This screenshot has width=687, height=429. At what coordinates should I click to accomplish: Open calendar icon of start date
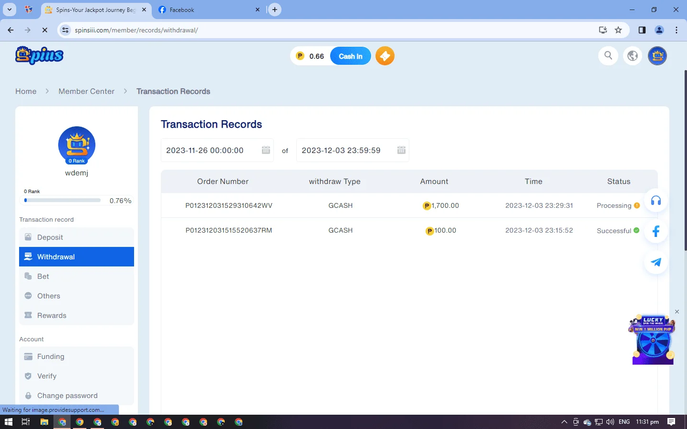266,150
